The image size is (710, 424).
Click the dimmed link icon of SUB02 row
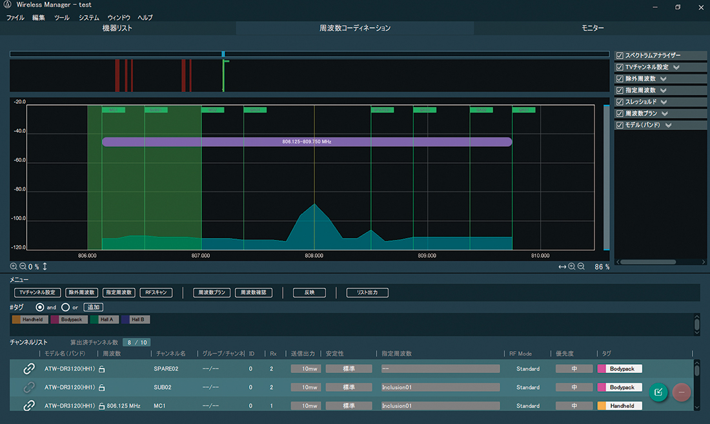pyautogui.click(x=29, y=387)
